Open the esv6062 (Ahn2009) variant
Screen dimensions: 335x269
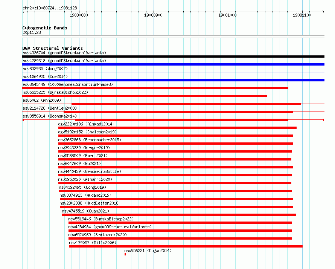click(42, 100)
